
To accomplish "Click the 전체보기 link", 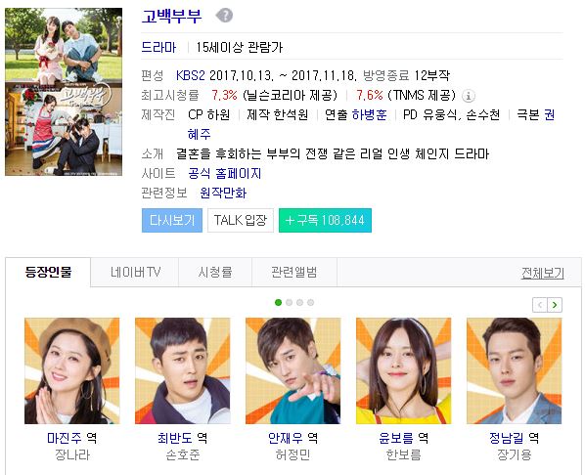I will tap(543, 274).
